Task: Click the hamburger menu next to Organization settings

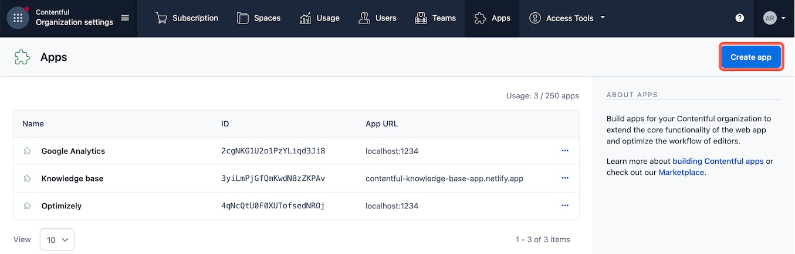Action: 125,18
